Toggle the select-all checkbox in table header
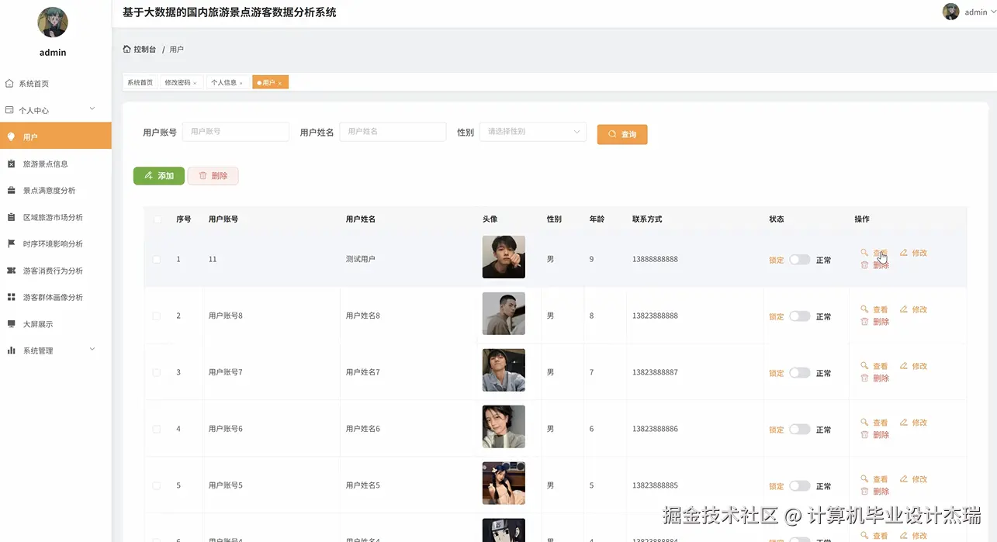This screenshot has width=997, height=542. pos(157,219)
